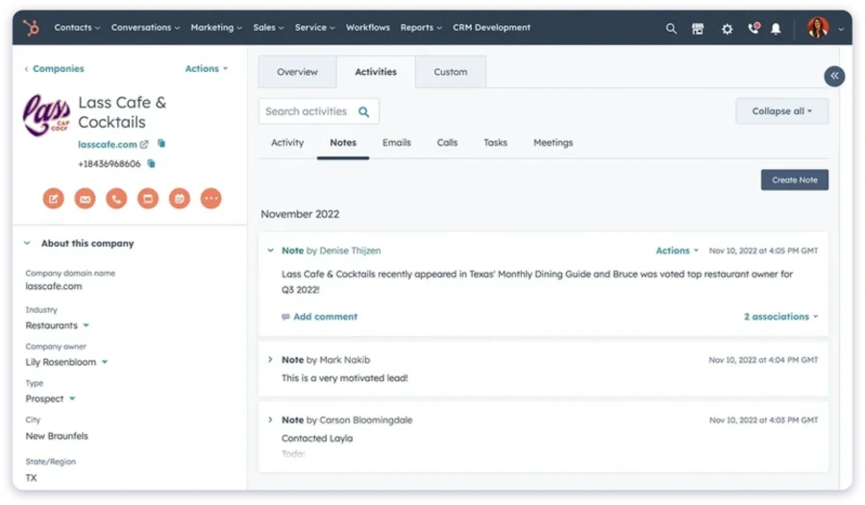Show the Activity filter tab
Image resolution: width=865 pixels, height=505 pixels.
click(287, 143)
